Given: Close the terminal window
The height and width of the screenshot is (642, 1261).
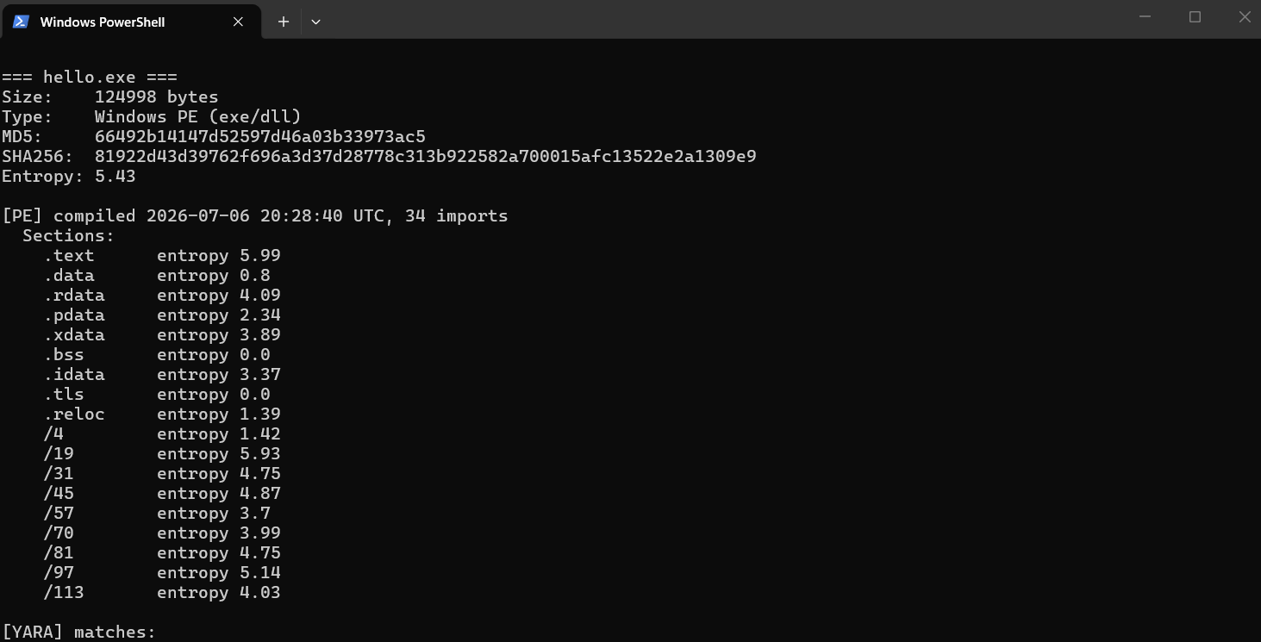Looking at the screenshot, I should point(1244,17).
